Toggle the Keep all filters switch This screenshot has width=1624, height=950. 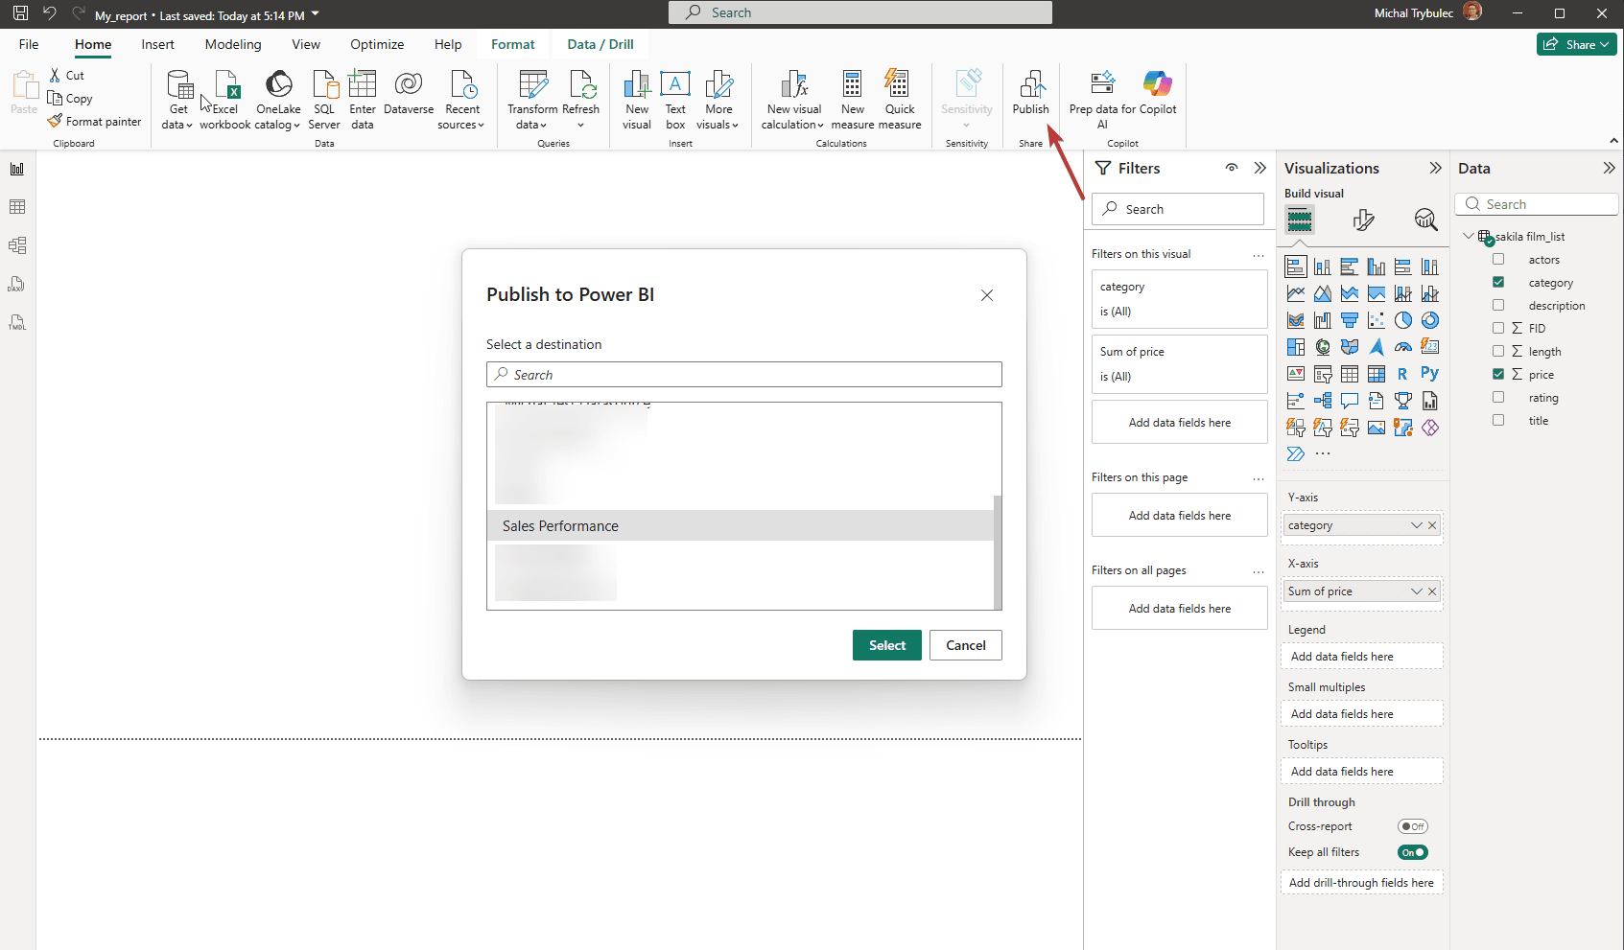point(1413,852)
